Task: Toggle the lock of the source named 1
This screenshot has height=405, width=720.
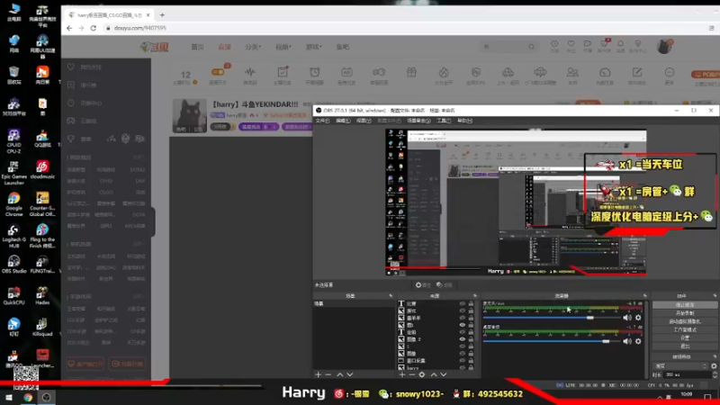Action: pyautogui.click(x=471, y=346)
